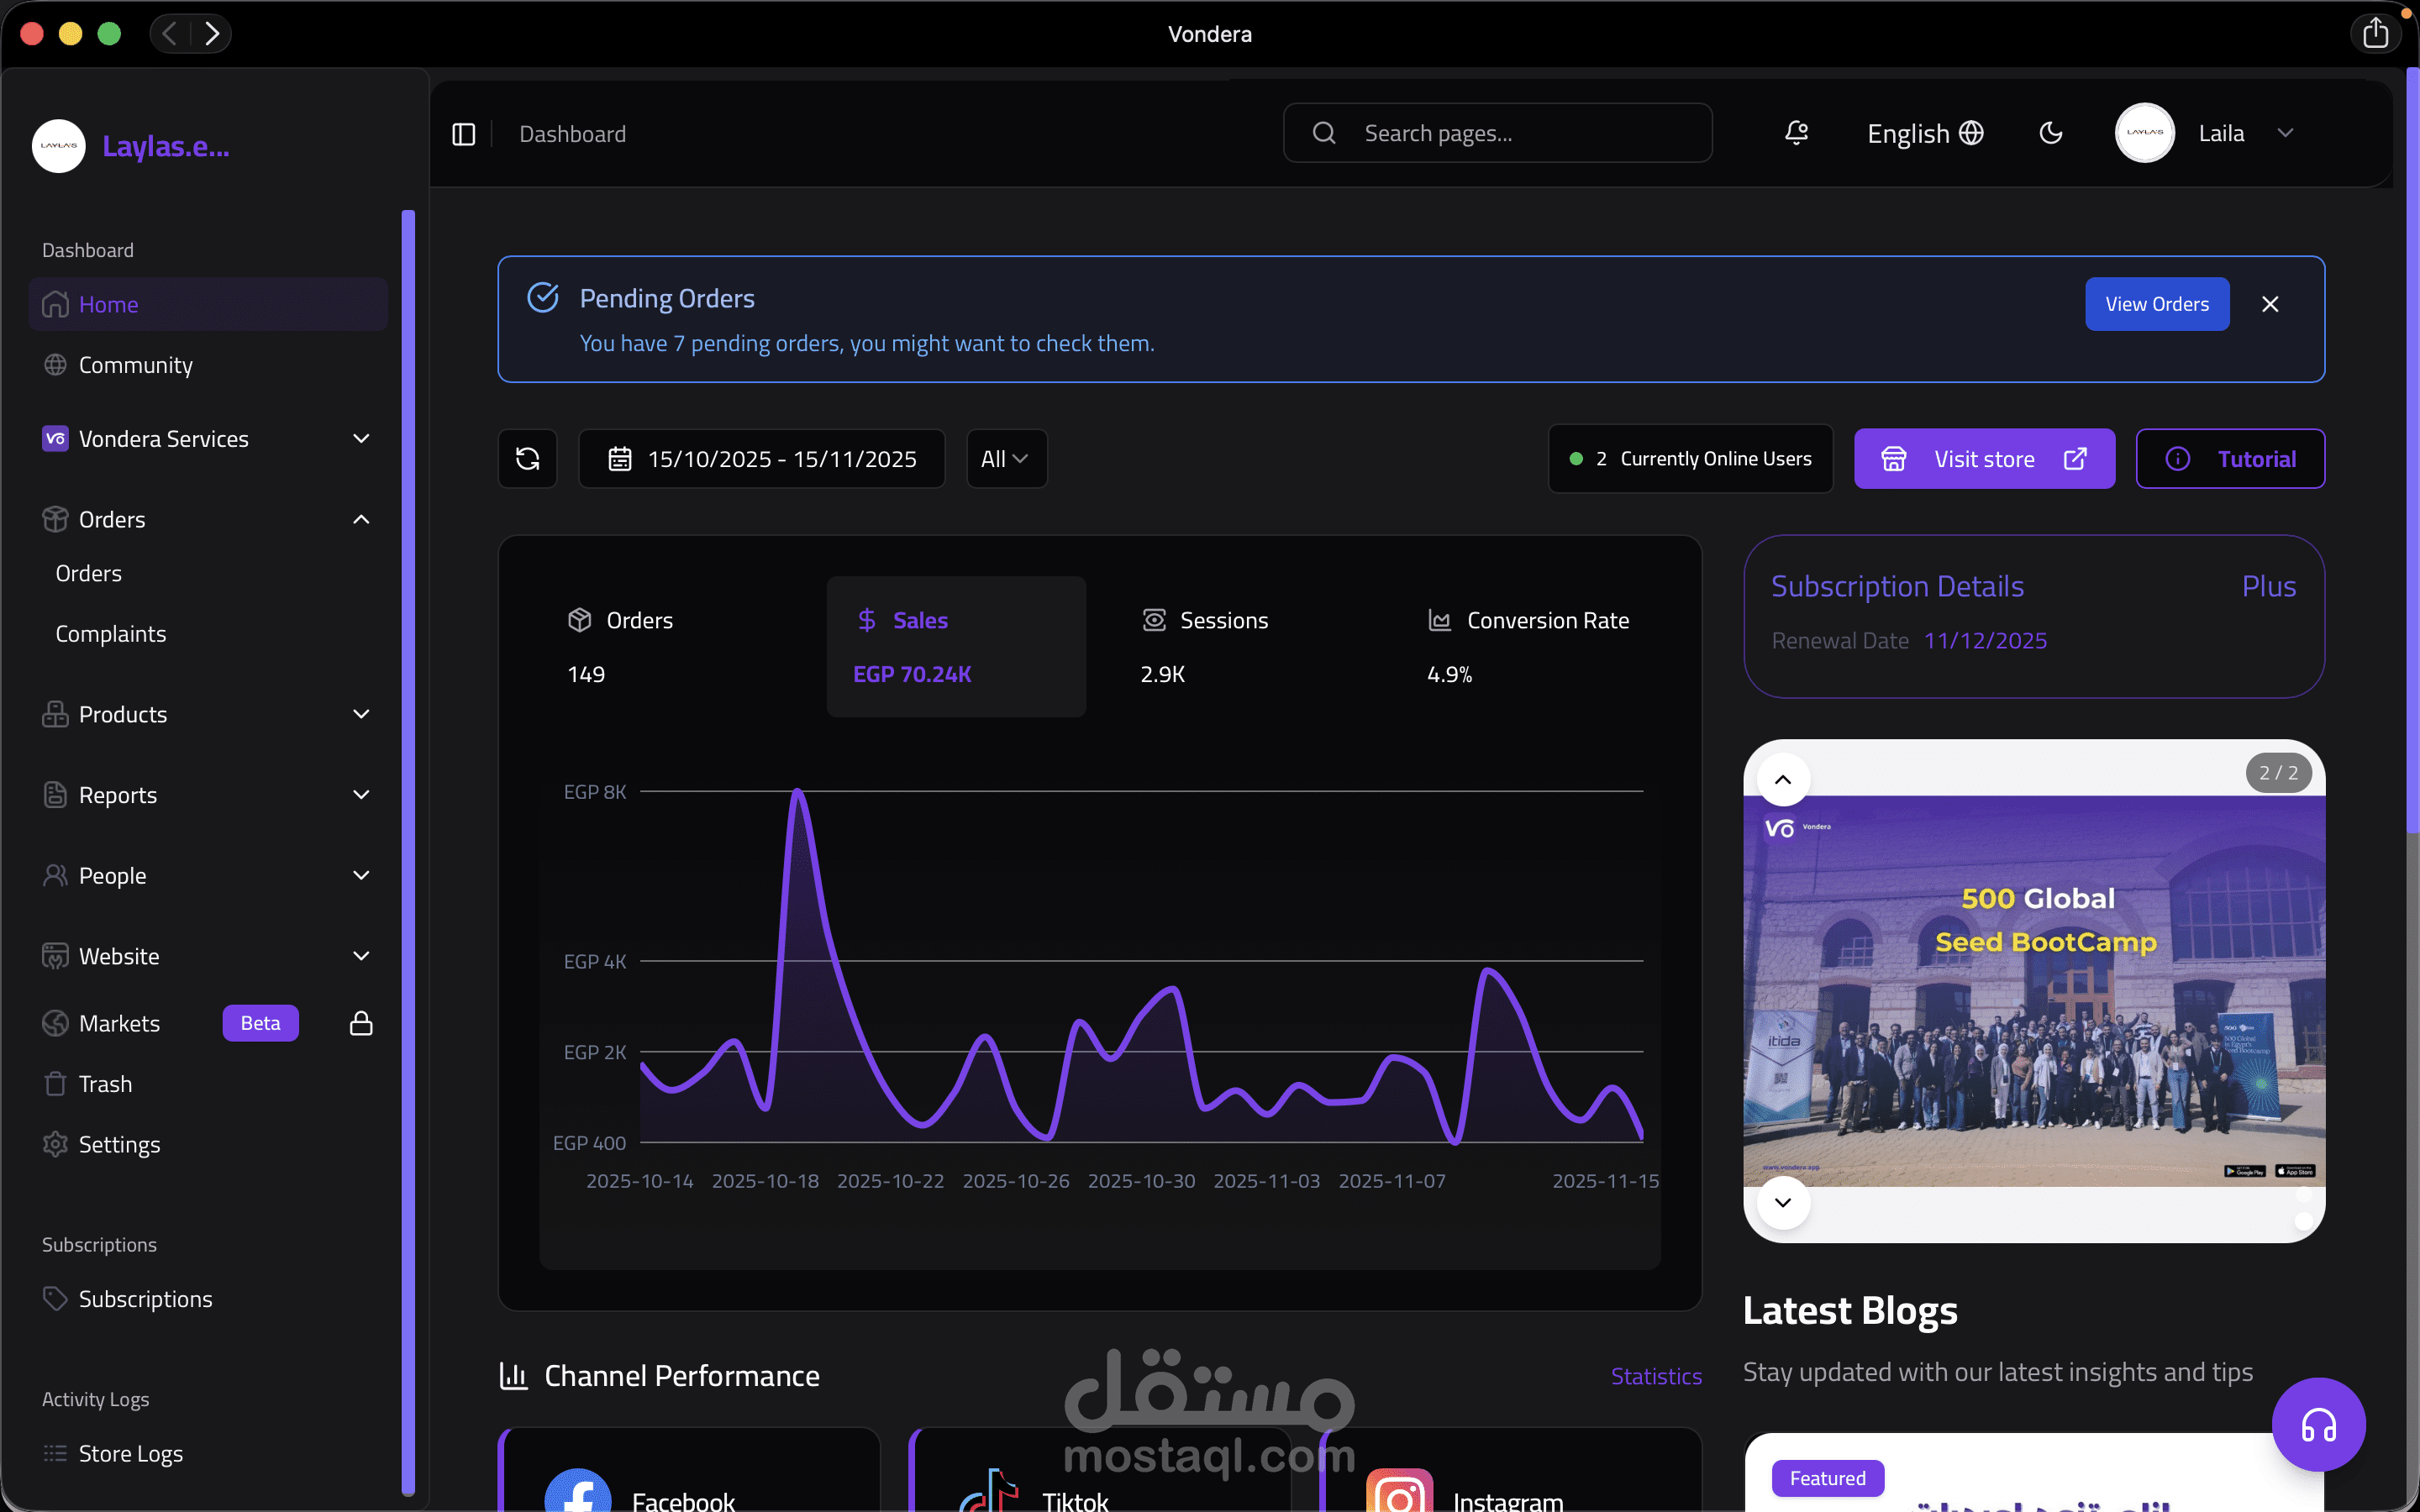
Task: Open Community in the sidebar
Action: (135, 365)
